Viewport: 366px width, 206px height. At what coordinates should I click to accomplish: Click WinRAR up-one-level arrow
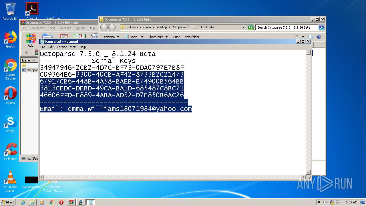pos(26,53)
